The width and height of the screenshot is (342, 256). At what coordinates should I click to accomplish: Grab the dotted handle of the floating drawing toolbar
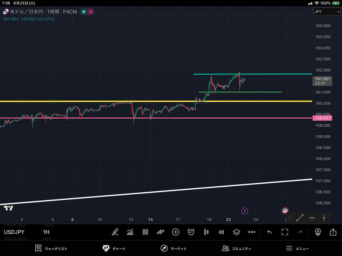click(x=290, y=218)
